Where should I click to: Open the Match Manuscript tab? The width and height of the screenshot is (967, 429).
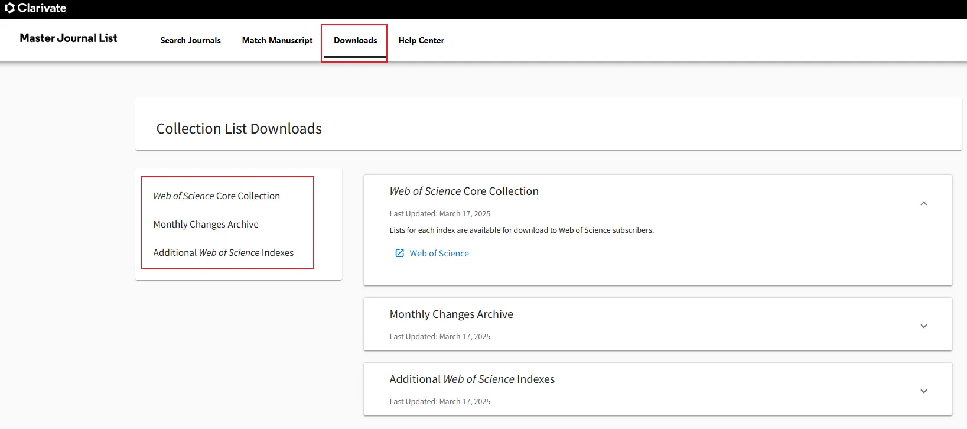pyautogui.click(x=277, y=40)
